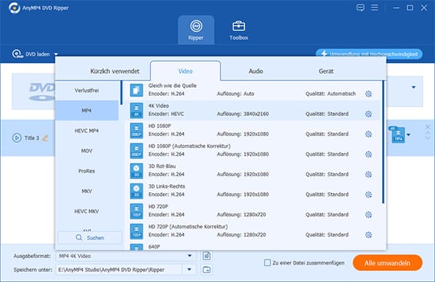Select MKV in the format list
Screen dimensions: 435x282
click(86, 191)
